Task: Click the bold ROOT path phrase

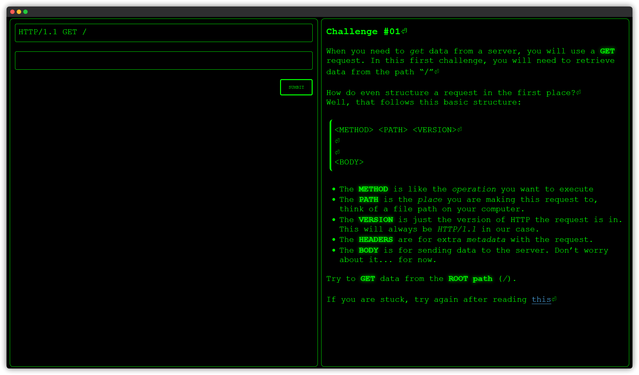Action: 470,279
